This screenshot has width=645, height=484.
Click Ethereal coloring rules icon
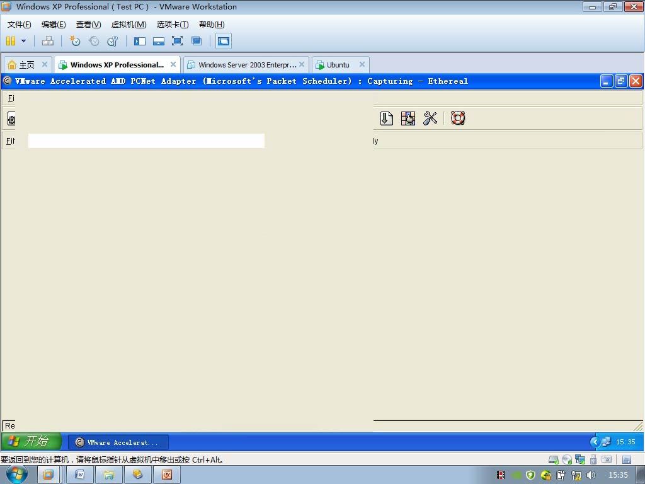tap(408, 118)
